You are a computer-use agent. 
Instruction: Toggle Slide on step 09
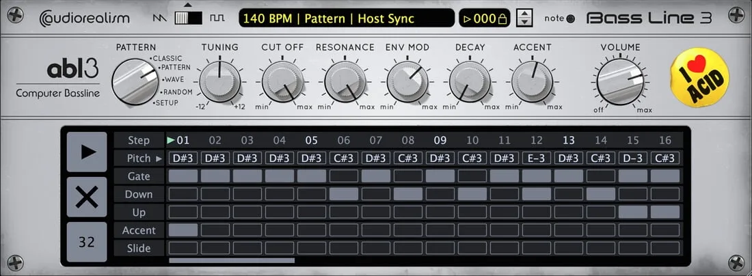pos(440,248)
